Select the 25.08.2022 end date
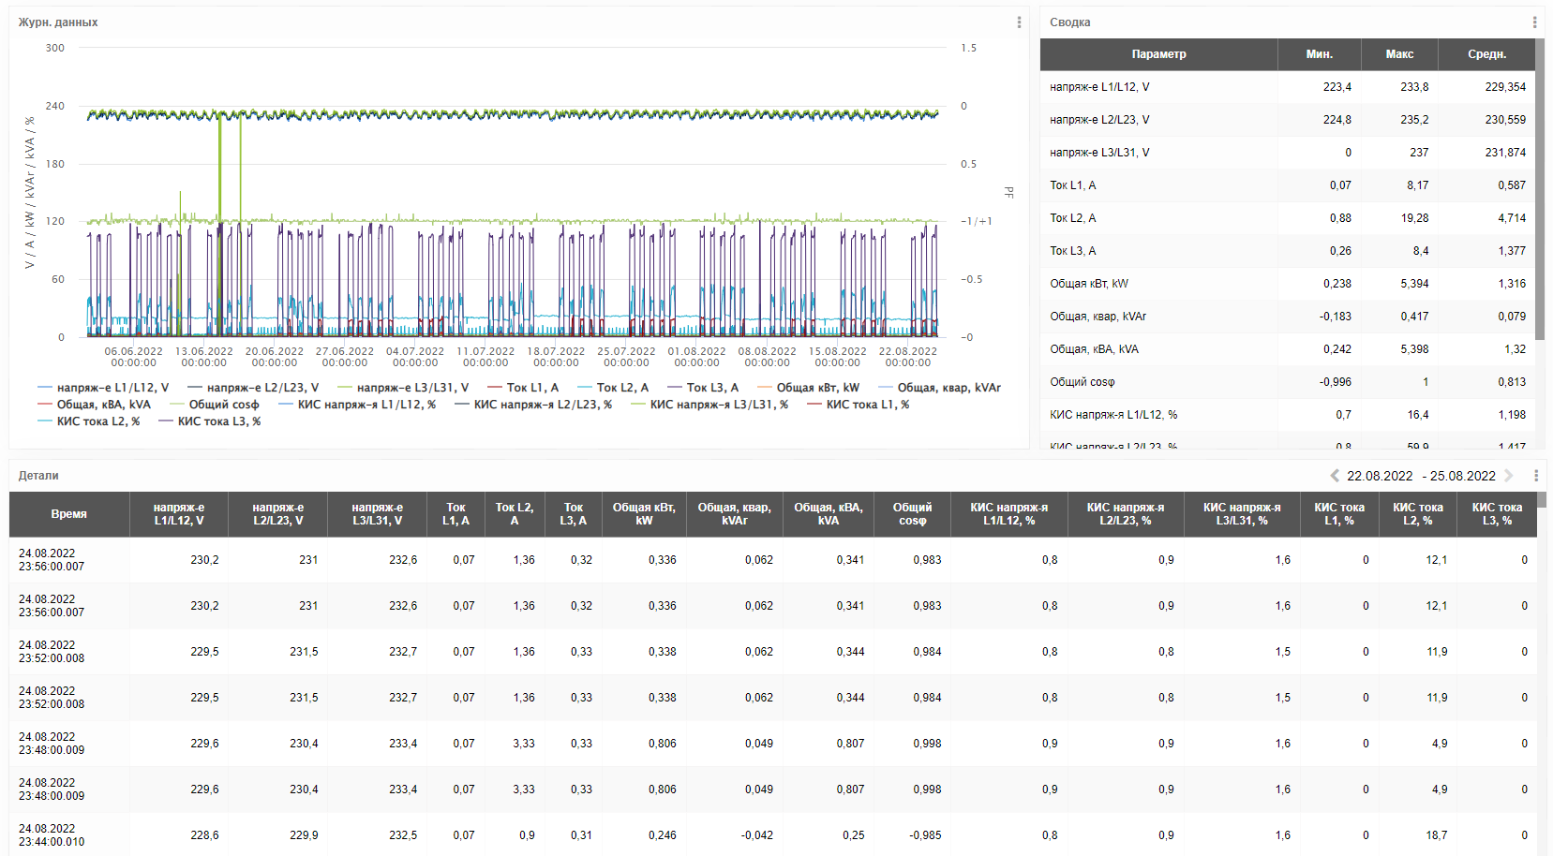 click(x=1463, y=476)
